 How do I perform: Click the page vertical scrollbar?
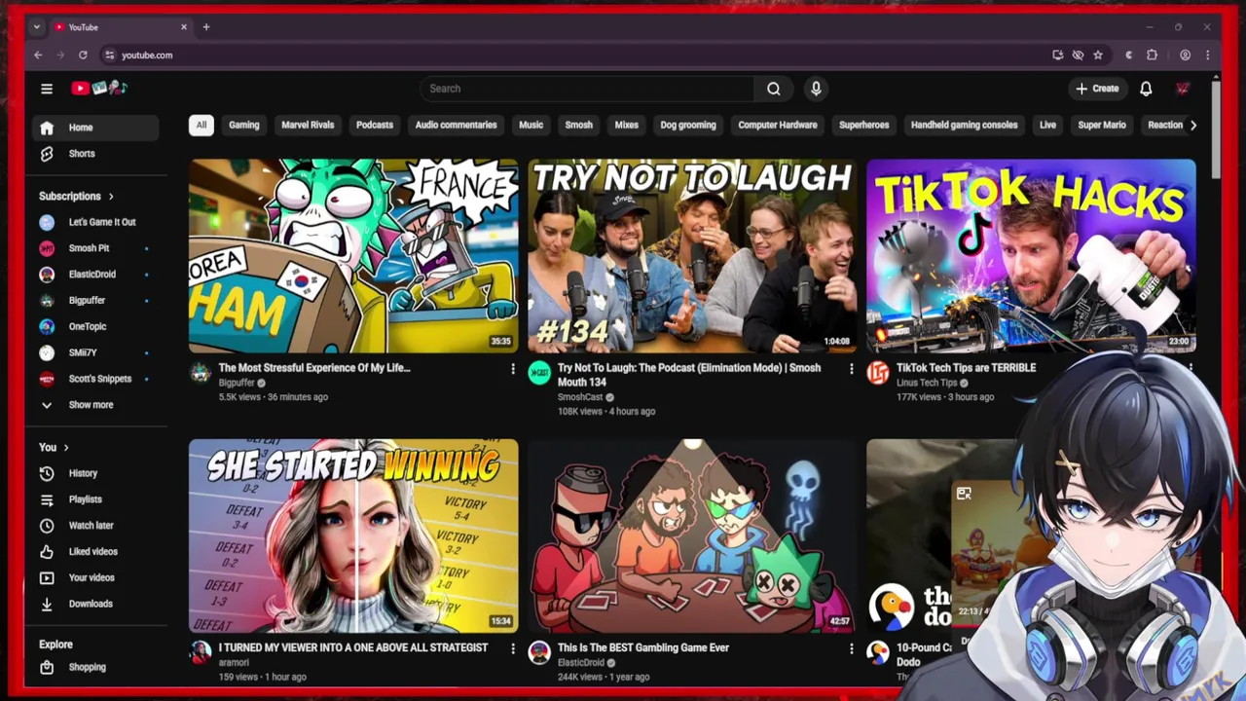coord(1216,129)
